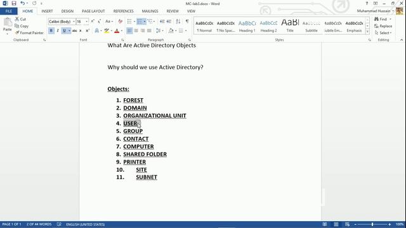
Task: Copy the selected text
Action: (22, 26)
